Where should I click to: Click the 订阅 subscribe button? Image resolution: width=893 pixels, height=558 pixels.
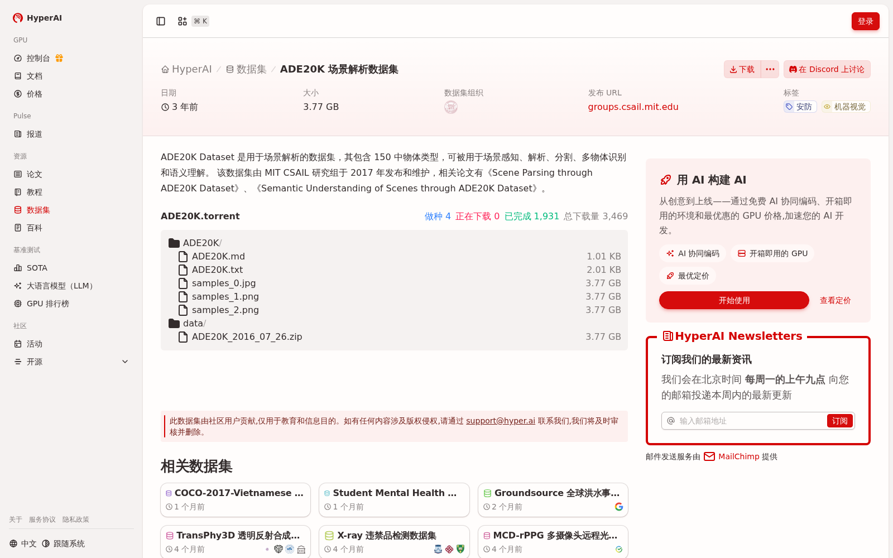click(x=839, y=421)
